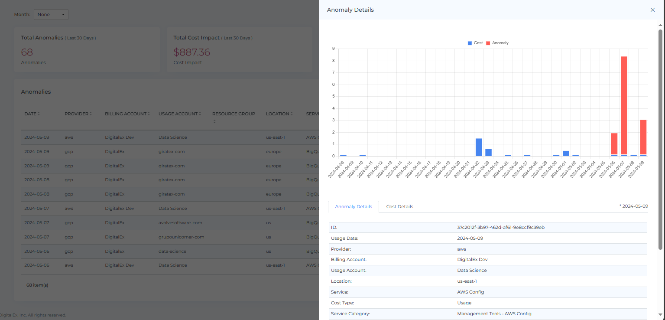Select the Anomaly Details tab
665x320 pixels.
point(354,207)
